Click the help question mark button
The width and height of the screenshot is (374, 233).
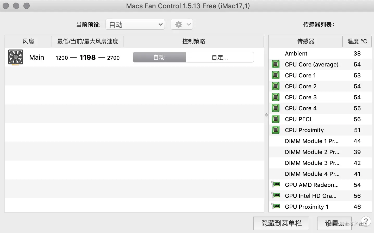click(x=366, y=222)
